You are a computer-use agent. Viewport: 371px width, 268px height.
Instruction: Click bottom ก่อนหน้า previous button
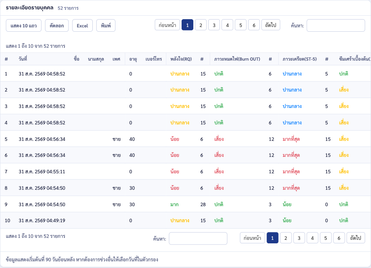252,238
